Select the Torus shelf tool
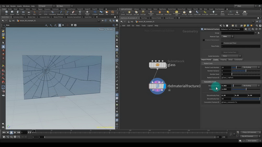This screenshot has height=147, width=262. tap(23, 13)
